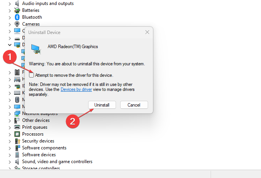Click the Security devices key icon
The image size is (261, 178).
pyautogui.click(x=17, y=141)
